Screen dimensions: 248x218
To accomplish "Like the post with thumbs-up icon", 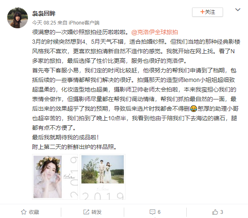I will point(215,212).
